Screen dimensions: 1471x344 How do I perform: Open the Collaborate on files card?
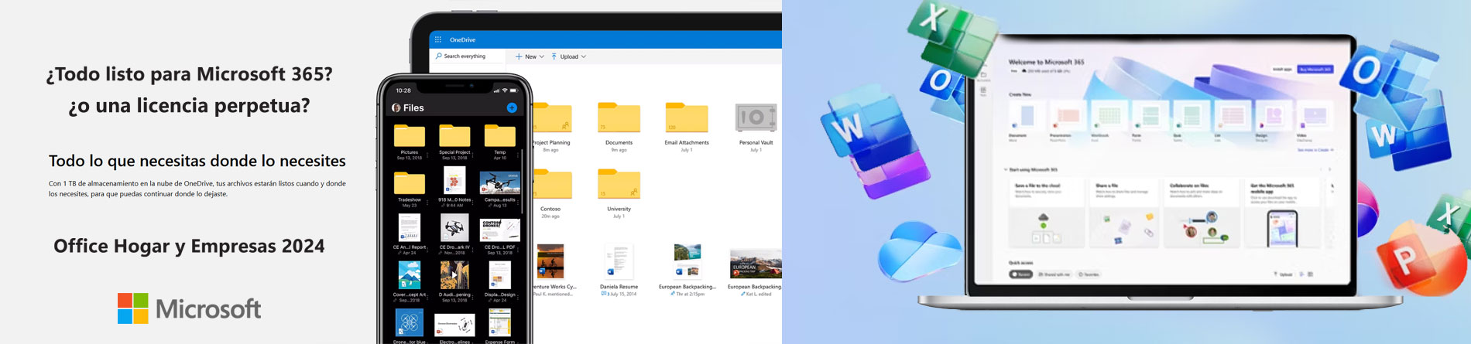[1202, 213]
